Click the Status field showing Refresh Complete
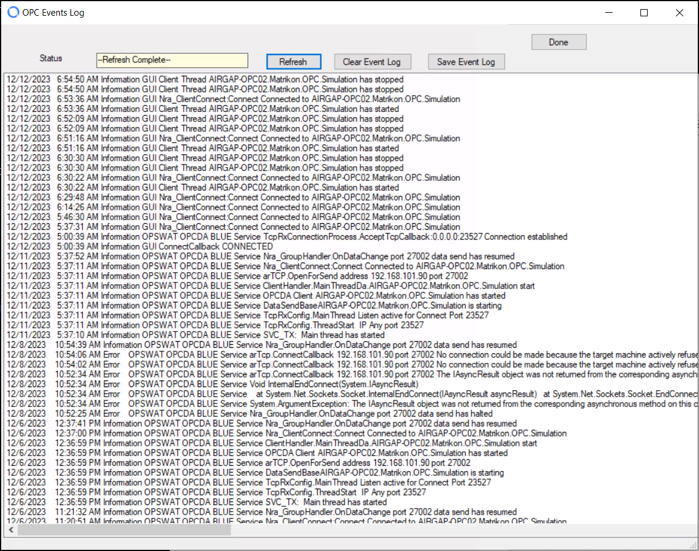The height and width of the screenshot is (551, 699). pyautogui.click(x=172, y=60)
